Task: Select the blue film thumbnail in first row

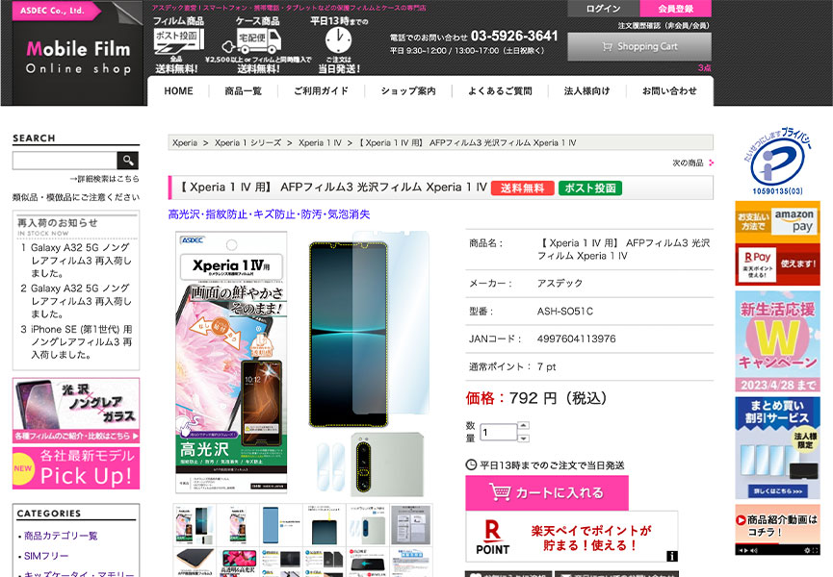Action: (281, 524)
